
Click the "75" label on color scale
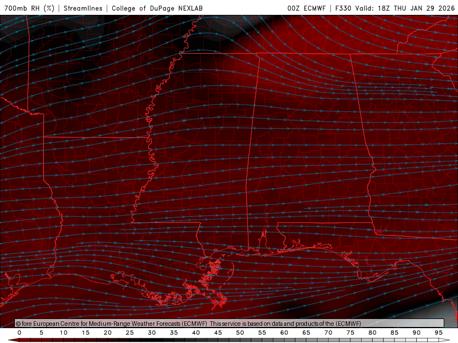click(350, 333)
